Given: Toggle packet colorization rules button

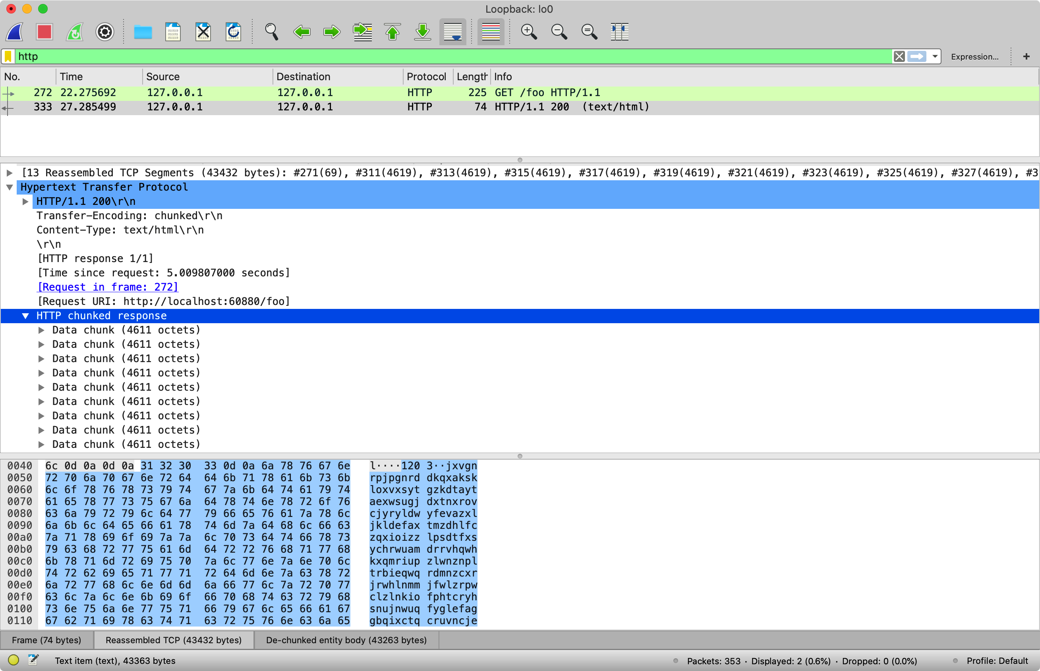Looking at the screenshot, I should click(x=490, y=32).
